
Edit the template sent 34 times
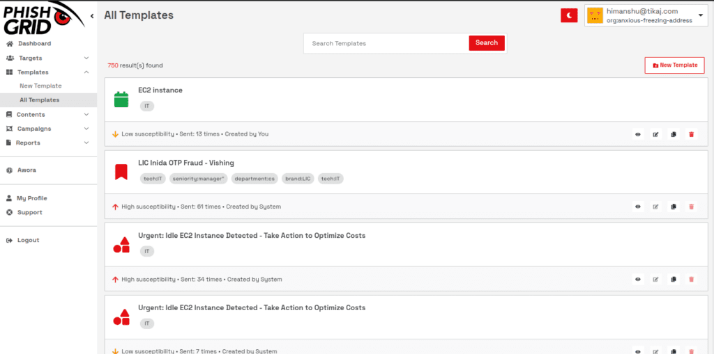[x=655, y=280]
